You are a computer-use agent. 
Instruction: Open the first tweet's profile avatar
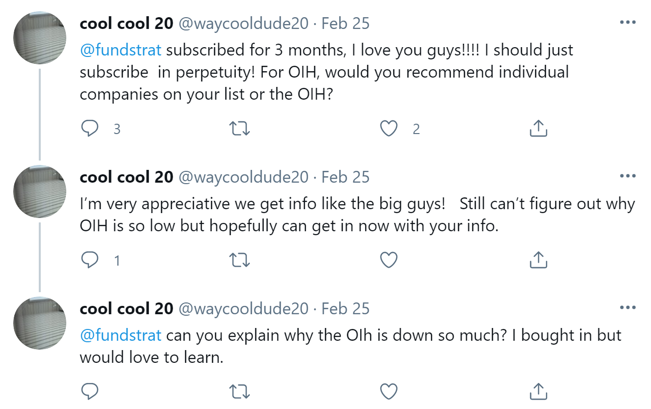pos(40,38)
